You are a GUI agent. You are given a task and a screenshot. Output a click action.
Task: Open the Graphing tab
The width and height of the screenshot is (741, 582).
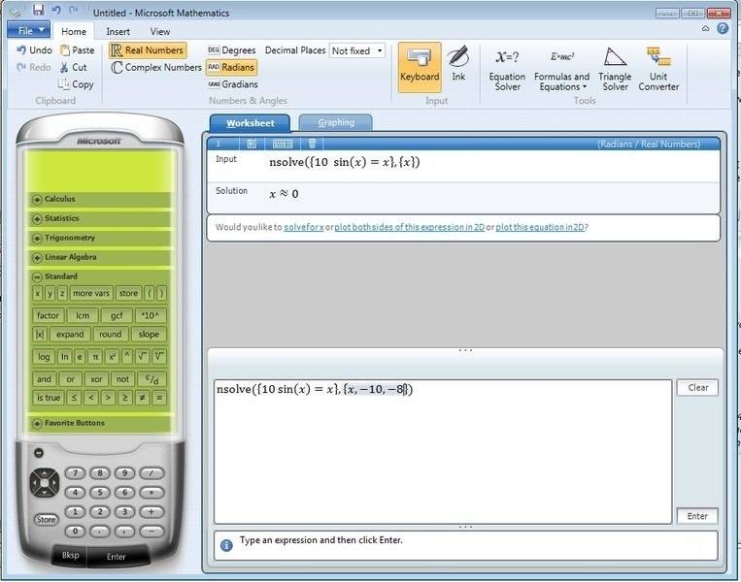(336, 123)
